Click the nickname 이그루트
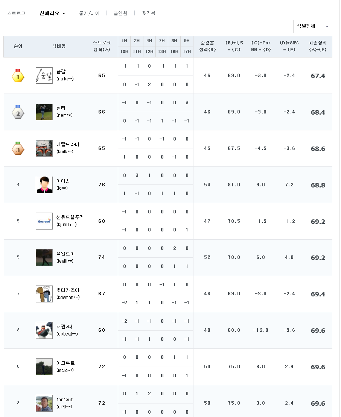The width and height of the screenshot is (341, 417). click(65, 363)
